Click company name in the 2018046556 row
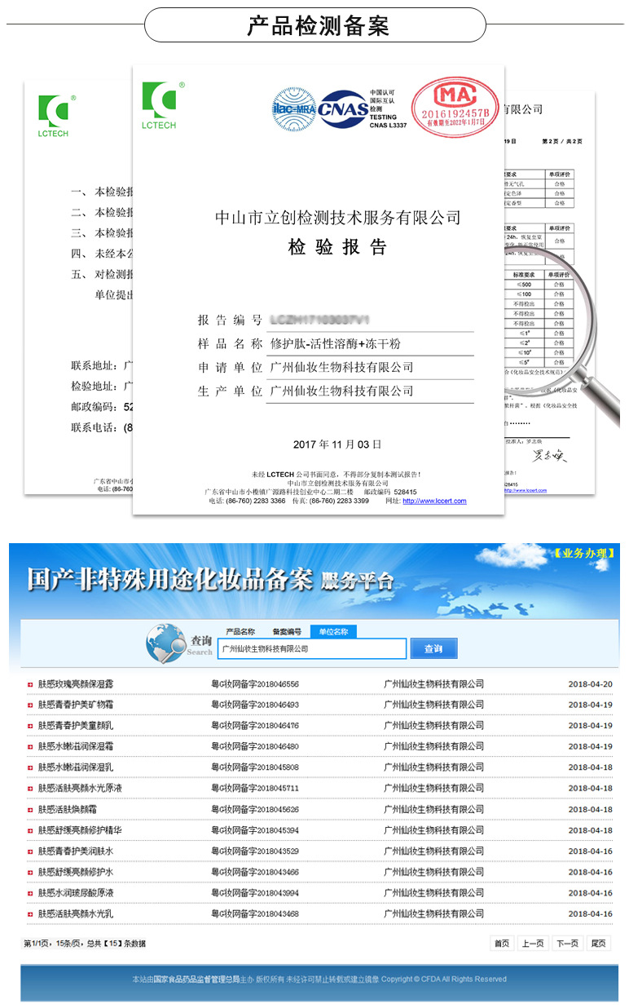Viewport: 629px width, 1008px height. click(x=434, y=684)
